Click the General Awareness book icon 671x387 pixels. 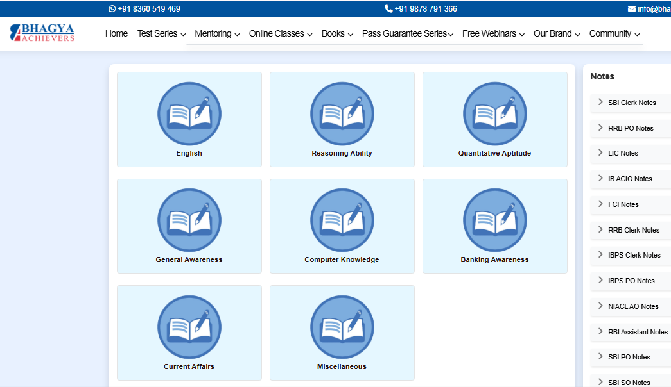[189, 220]
